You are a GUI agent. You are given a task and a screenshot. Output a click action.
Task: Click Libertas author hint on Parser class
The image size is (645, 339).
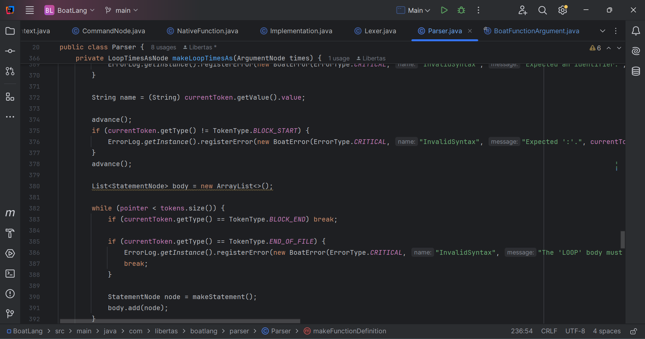tap(200, 47)
